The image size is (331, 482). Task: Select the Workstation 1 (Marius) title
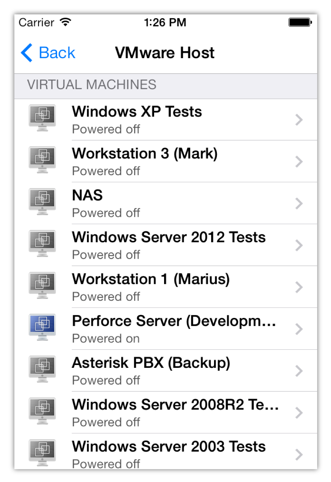pos(151,279)
